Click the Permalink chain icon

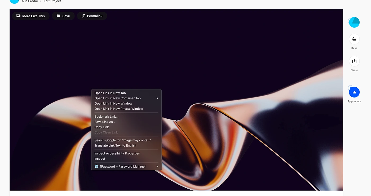pyautogui.click(x=83, y=16)
